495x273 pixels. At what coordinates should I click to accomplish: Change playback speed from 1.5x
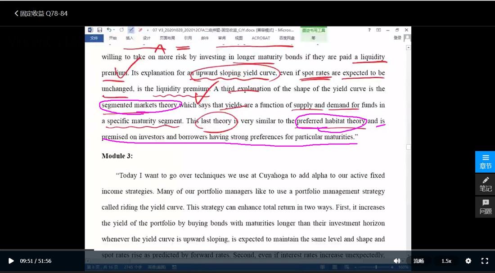[x=446, y=261]
